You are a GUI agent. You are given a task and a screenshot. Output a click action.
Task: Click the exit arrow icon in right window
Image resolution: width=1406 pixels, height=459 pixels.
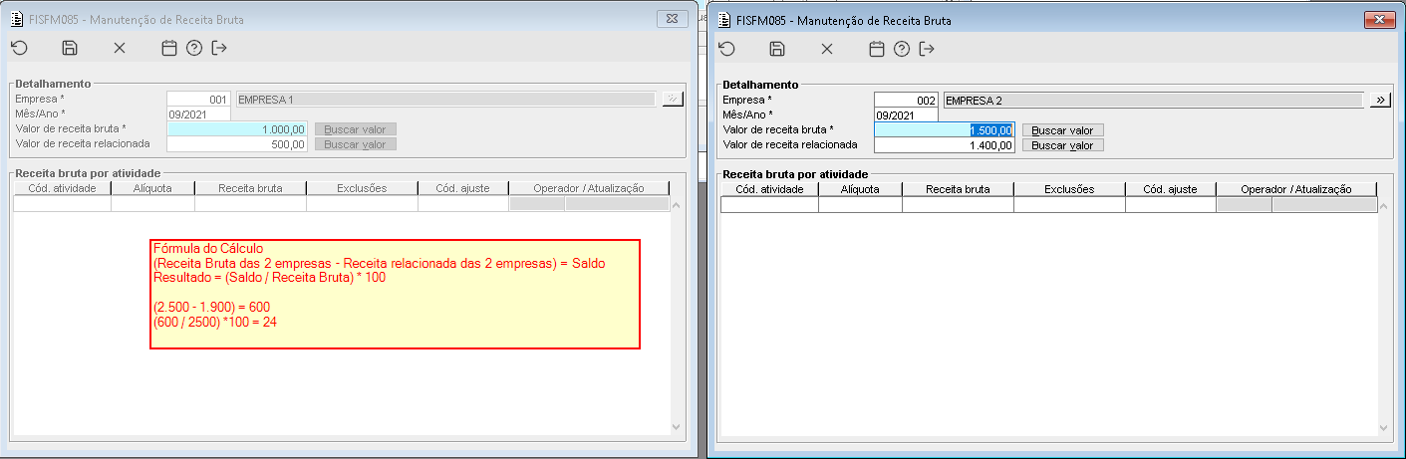[x=928, y=49]
